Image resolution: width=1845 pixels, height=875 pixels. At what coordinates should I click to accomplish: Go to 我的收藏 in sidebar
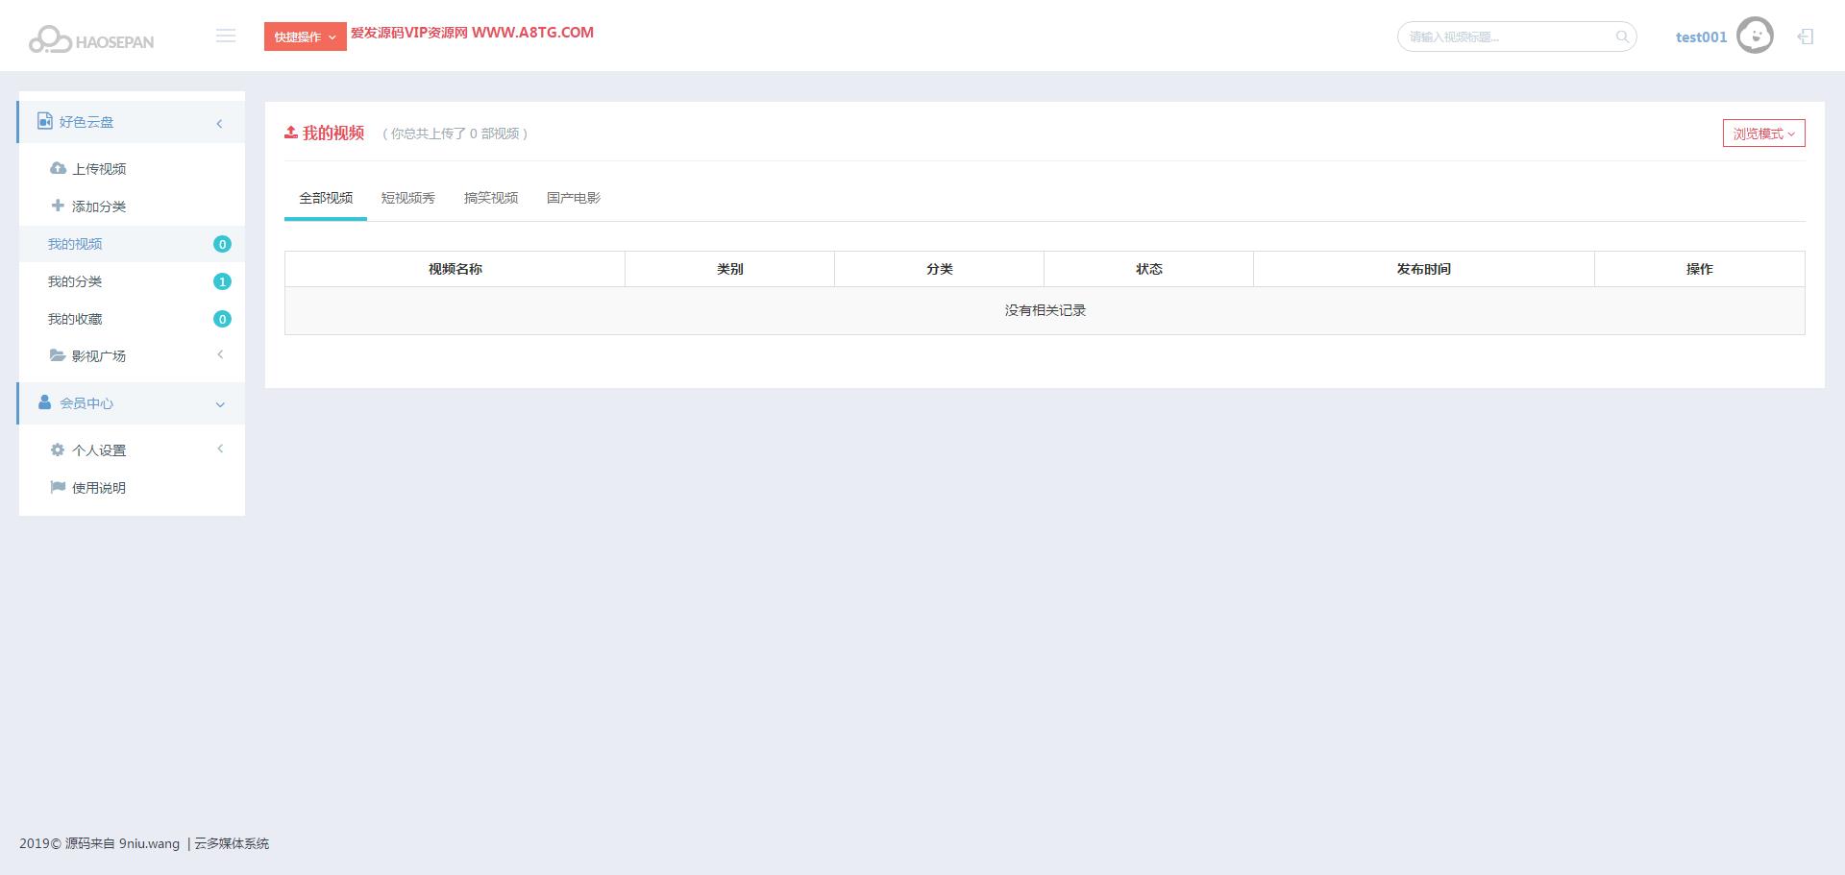[75, 319]
